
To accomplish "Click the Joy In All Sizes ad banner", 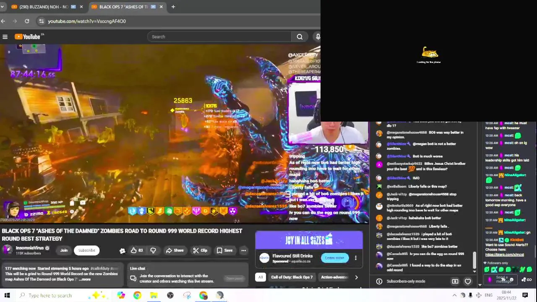I will pos(309,240).
